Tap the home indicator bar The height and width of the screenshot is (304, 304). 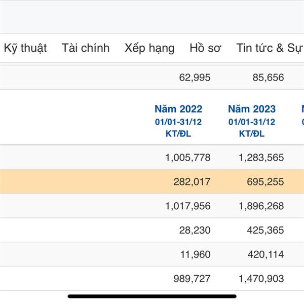152,296
